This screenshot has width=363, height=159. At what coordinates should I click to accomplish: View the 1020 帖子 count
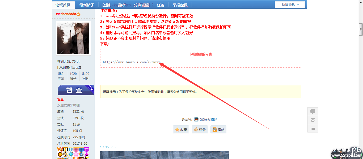click(x=73, y=76)
